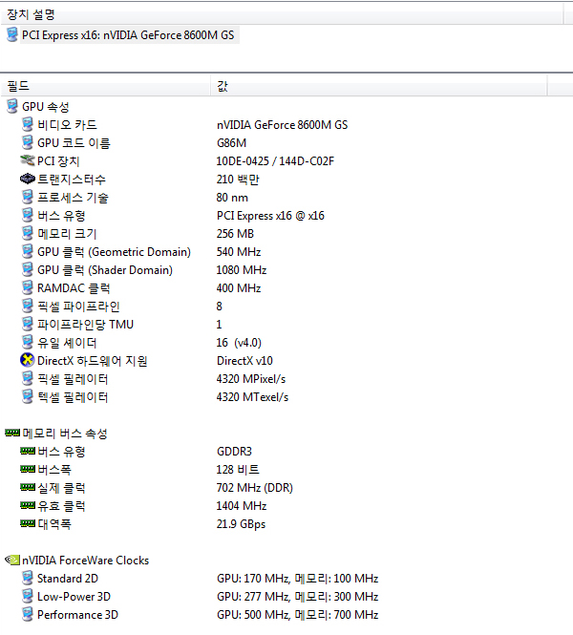Click the value 128 비트

238,470
